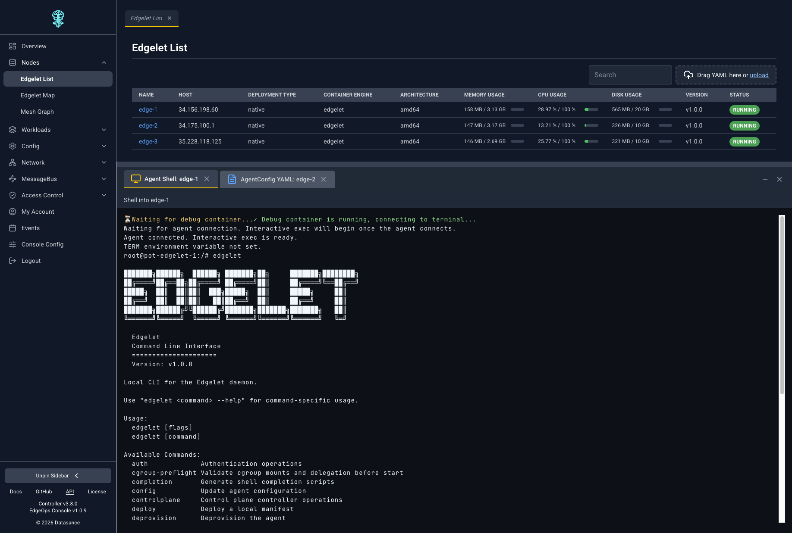Click the edge-3 RUNNING status badge
Image resolution: width=792 pixels, height=533 pixels.
click(x=744, y=142)
